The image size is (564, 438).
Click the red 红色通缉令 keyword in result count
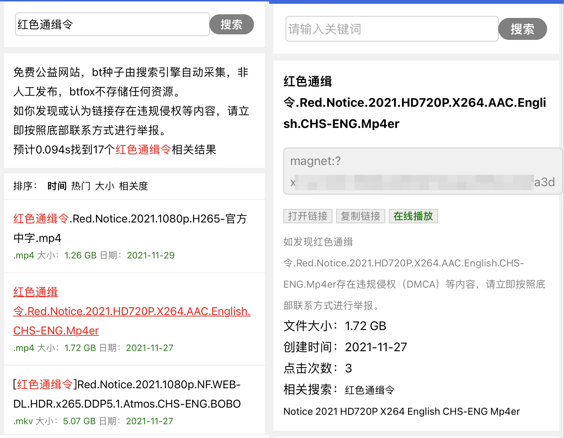143,150
